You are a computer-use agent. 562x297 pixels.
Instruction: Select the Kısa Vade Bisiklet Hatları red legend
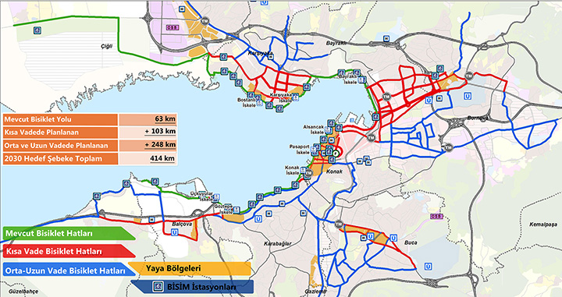[69, 252]
